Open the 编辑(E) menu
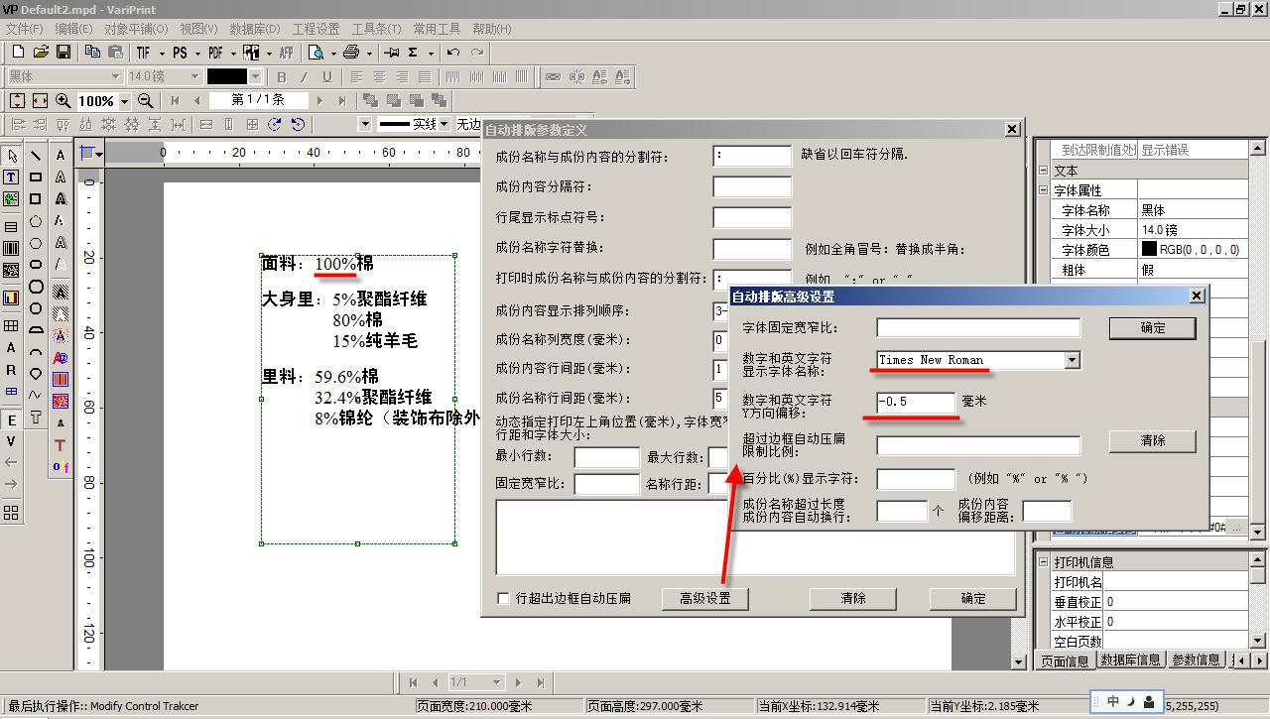 [x=74, y=29]
